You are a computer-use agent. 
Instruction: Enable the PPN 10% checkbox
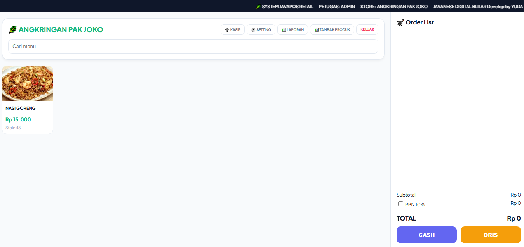point(400,204)
